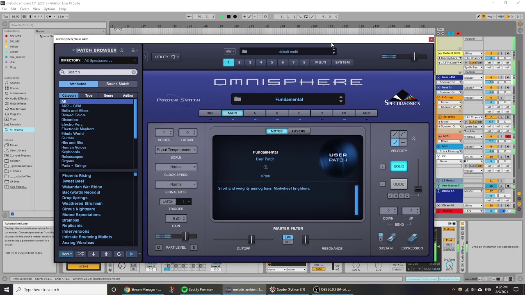This screenshot has width=525, height=295.
Task: Arm Ableton arrangement record button
Action: pyautogui.click(x=235, y=16)
